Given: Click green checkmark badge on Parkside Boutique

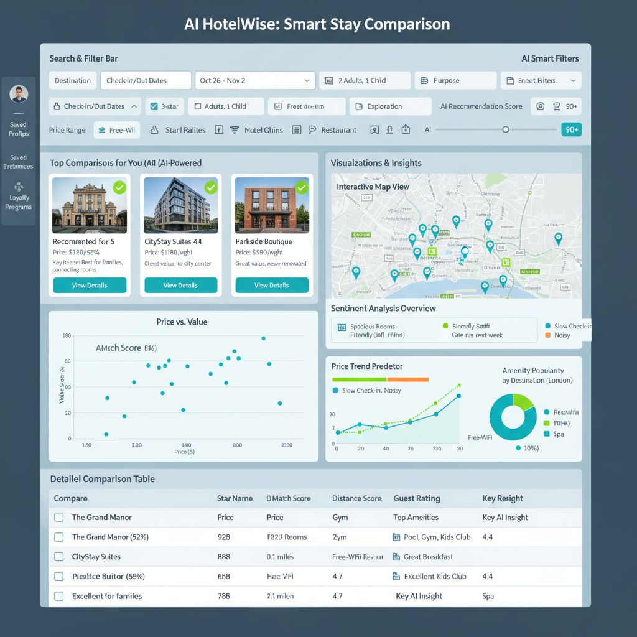Looking at the screenshot, I should point(302,187).
